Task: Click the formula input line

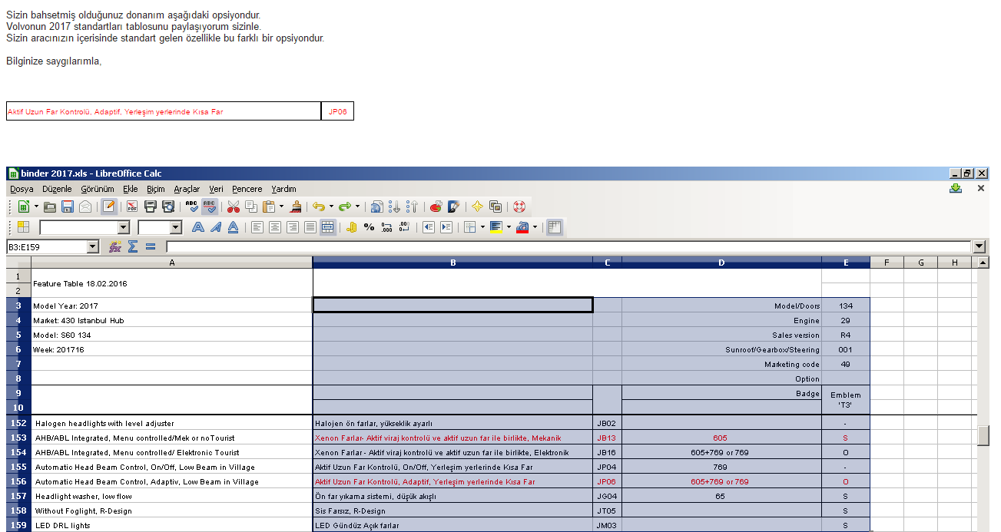Action: 569,247
